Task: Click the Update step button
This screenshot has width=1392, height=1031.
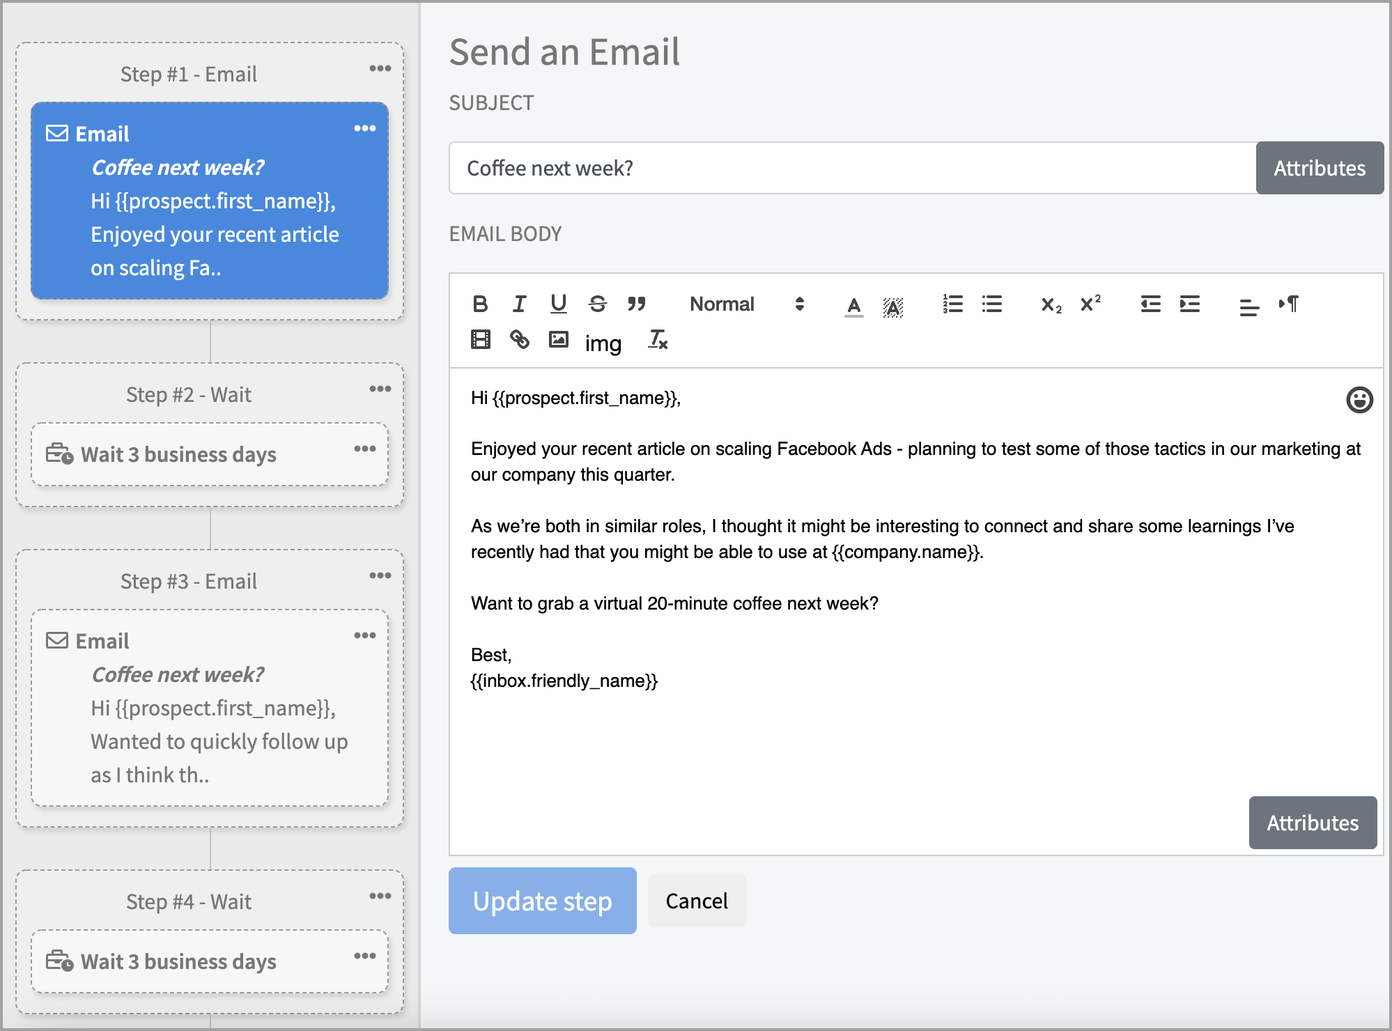Action: 542,901
